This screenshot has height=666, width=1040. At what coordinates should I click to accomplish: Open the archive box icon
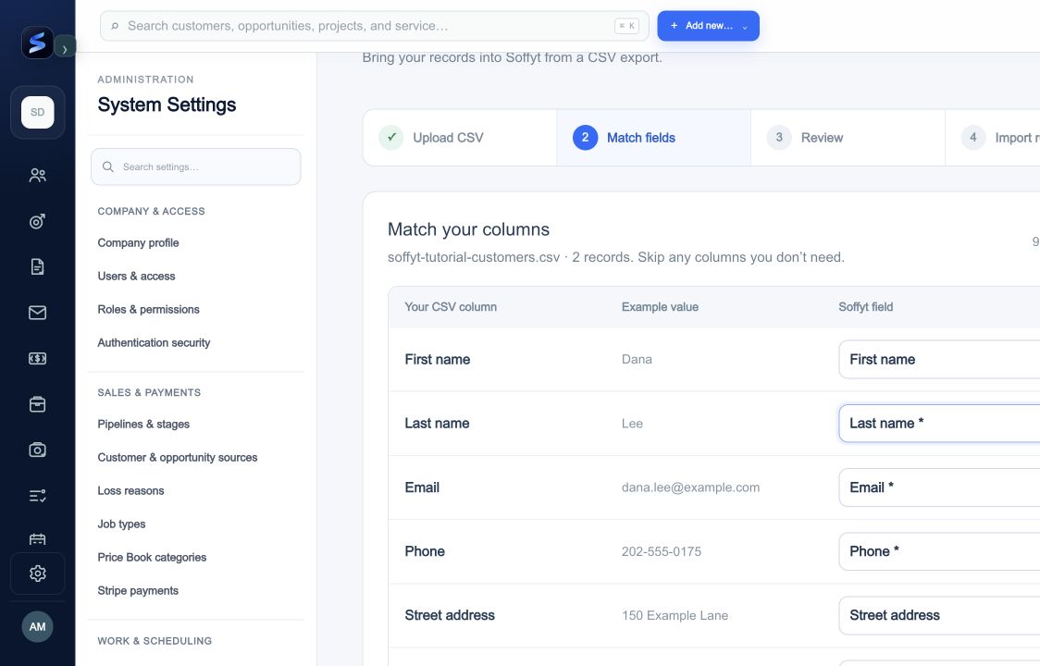[37, 404]
